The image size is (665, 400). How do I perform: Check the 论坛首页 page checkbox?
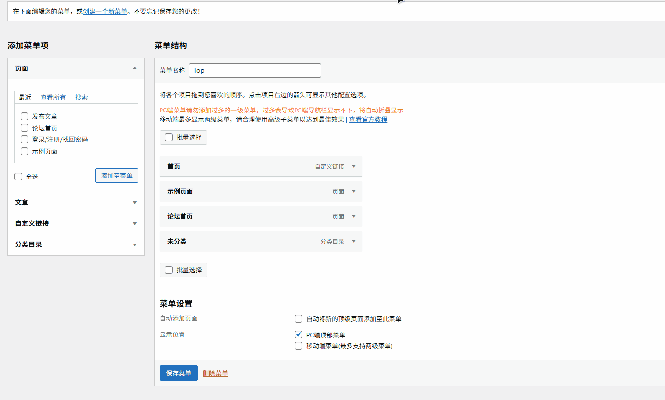[24, 128]
